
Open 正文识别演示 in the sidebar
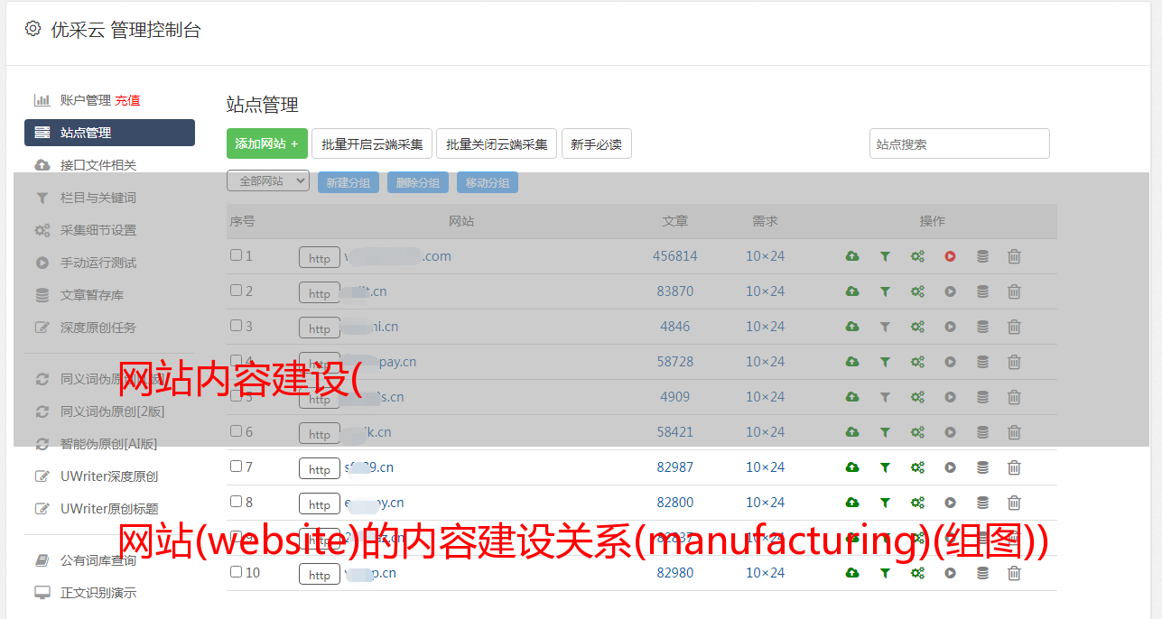pos(98,593)
